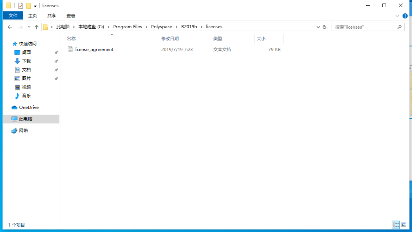The height and width of the screenshot is (232, 412).
Task: Switch to the 主页 tab
Action: tap(32, 16)
